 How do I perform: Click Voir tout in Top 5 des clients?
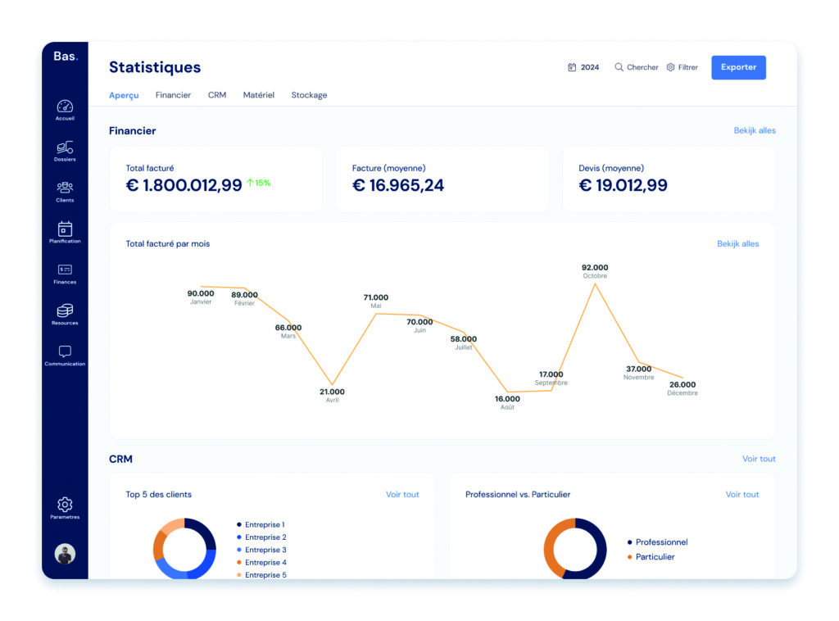pyautogui.click(x=402, y=494)
